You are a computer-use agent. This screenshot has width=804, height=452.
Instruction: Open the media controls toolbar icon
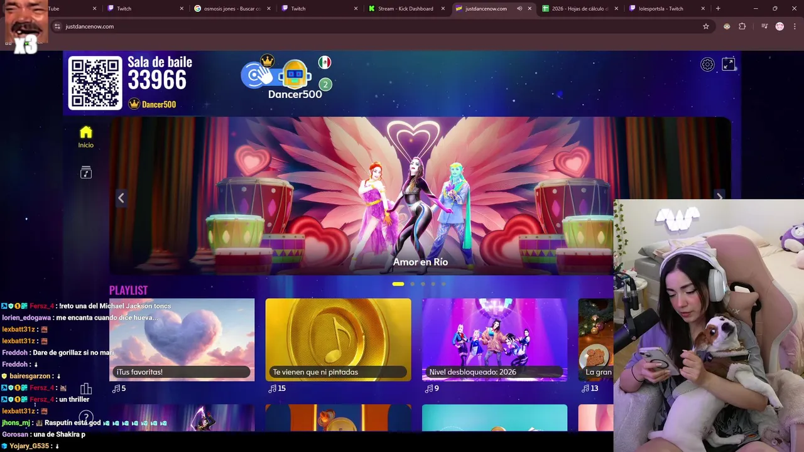(764, 26)
